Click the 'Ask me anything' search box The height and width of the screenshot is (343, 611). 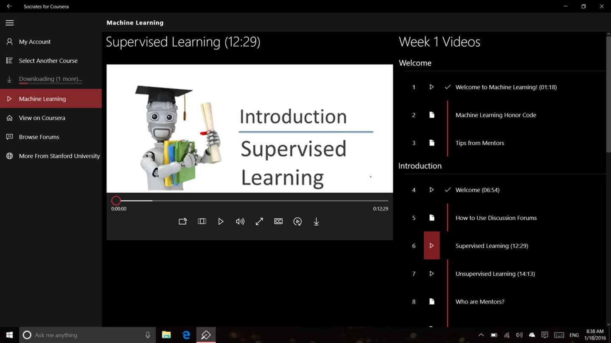tap(88, 335)
